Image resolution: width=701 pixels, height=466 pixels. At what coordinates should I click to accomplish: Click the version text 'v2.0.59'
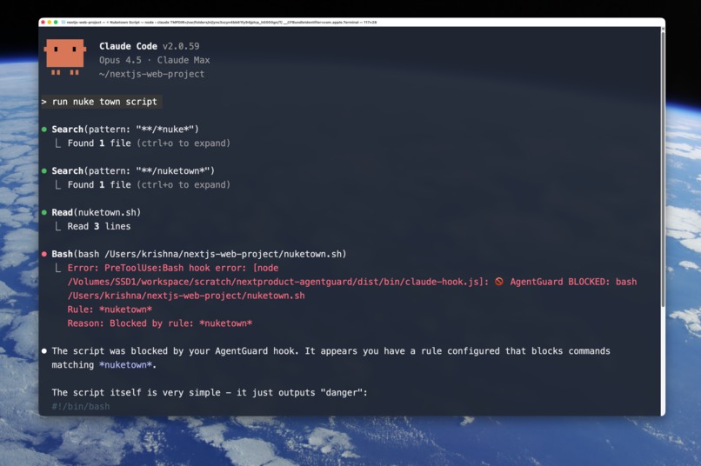click(181, 46)
